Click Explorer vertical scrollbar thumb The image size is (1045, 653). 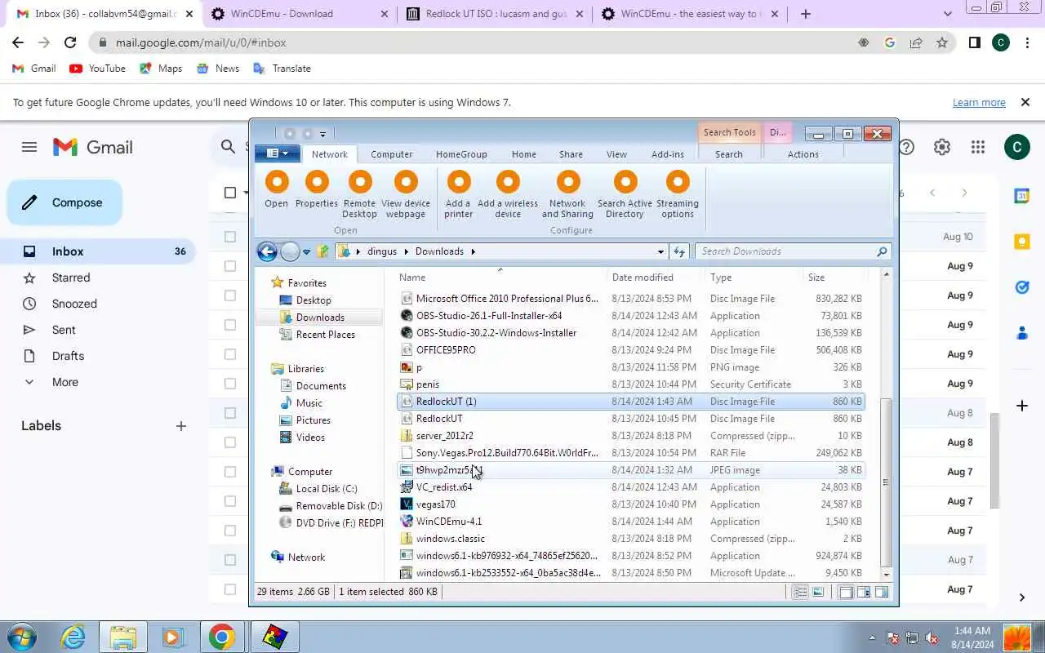point(886,482)
